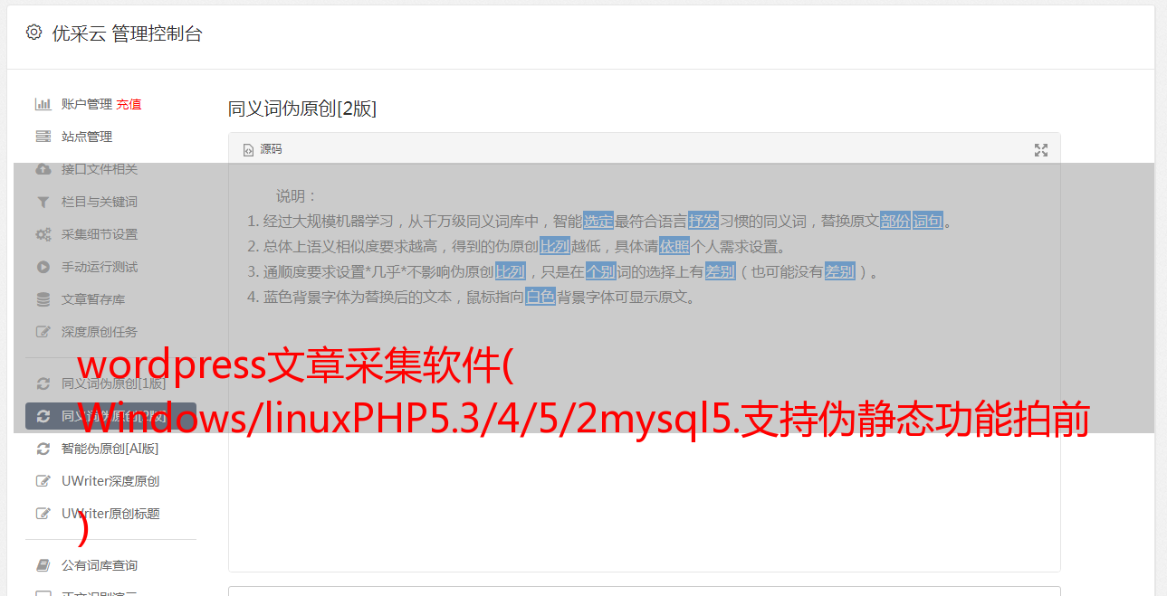The height and width of the screenshot is (596, 1167).
Task: Click the red 充值 link
Action: 129,104
